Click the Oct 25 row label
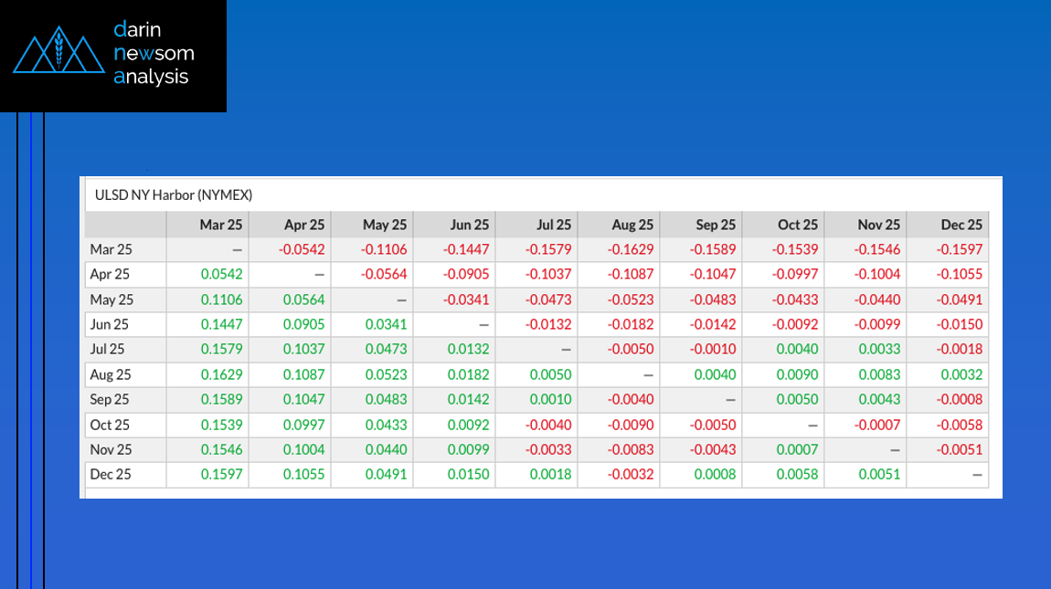 [110, 425]
